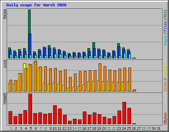This screenshot has height=132, width=169.
Task: Click the red KBytes bar for day 10
Action: coord(55,115)
